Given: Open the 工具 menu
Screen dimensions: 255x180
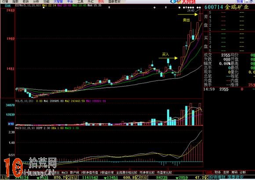Looking at the screenshot, I should pos(80,1).
